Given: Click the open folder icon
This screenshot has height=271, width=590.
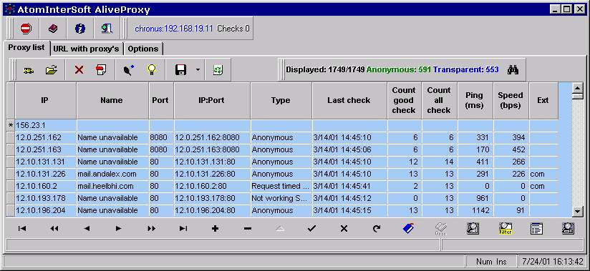Looking at the screenshot, I should point(52,69).
